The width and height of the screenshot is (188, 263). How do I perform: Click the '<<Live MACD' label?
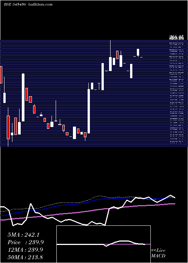[x=158, y=253]
